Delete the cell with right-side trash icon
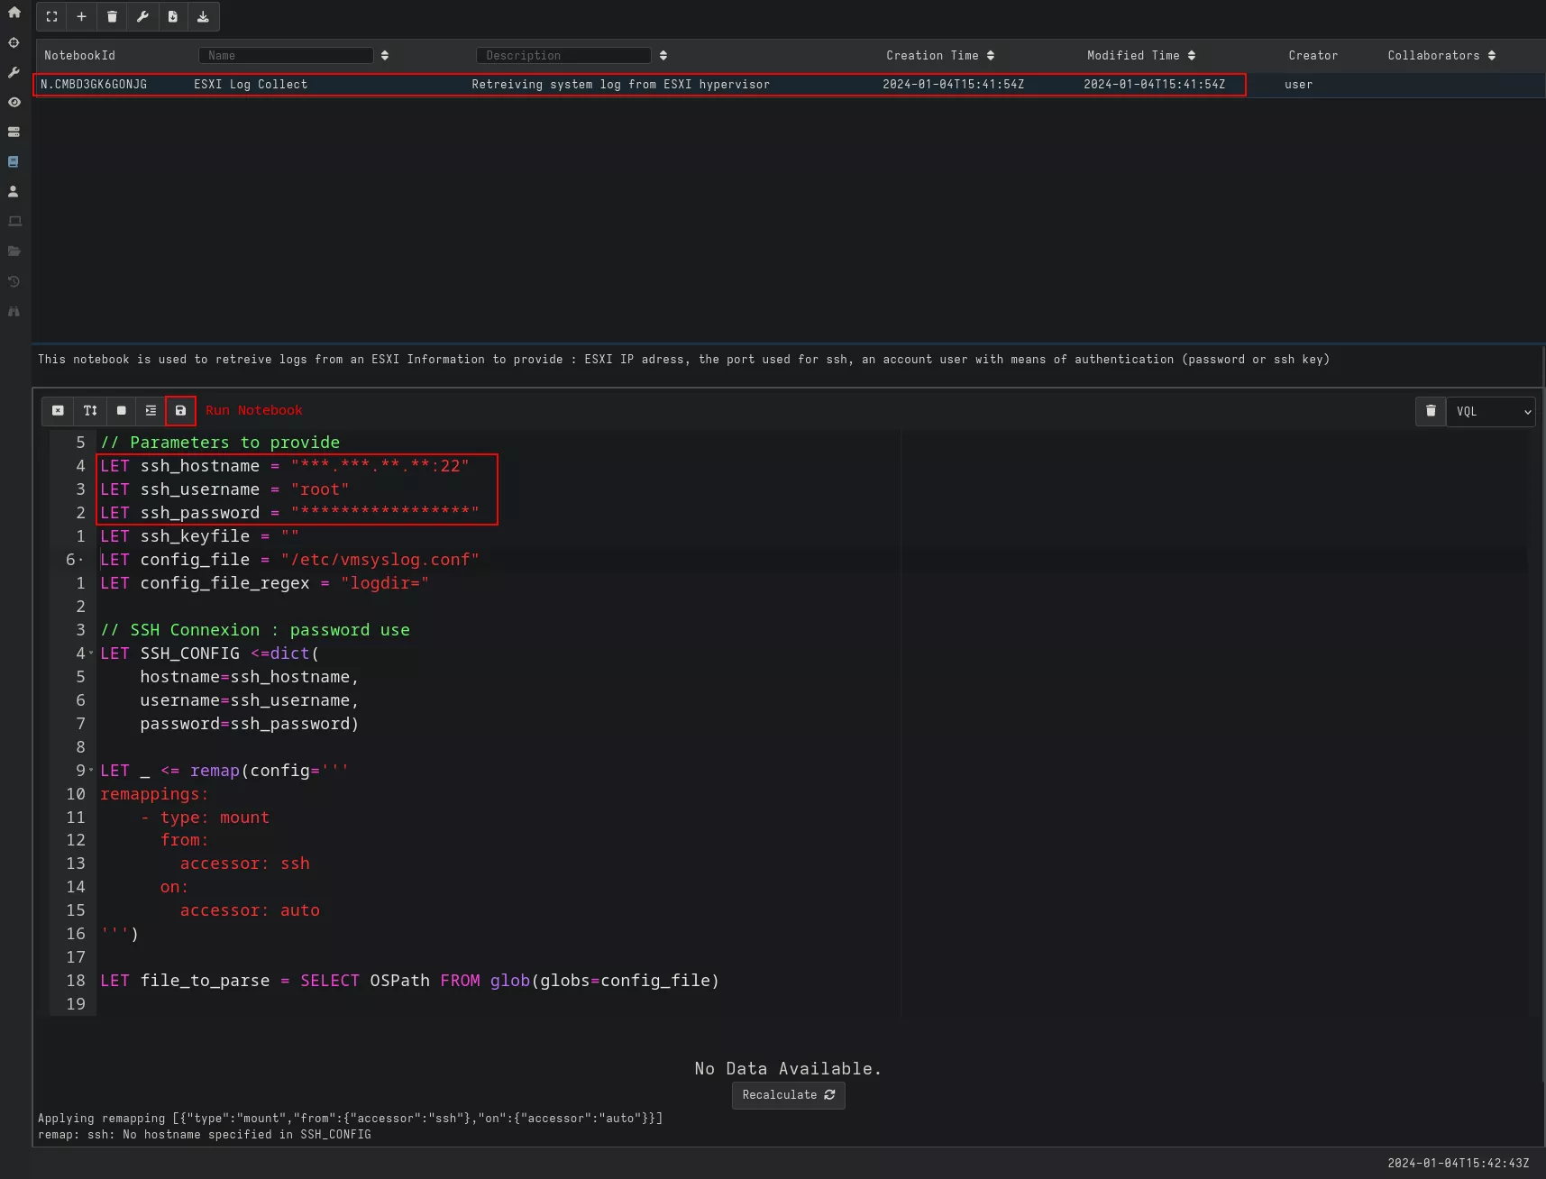Viewport: 1546px width, 1179px height. point(1431,411)
